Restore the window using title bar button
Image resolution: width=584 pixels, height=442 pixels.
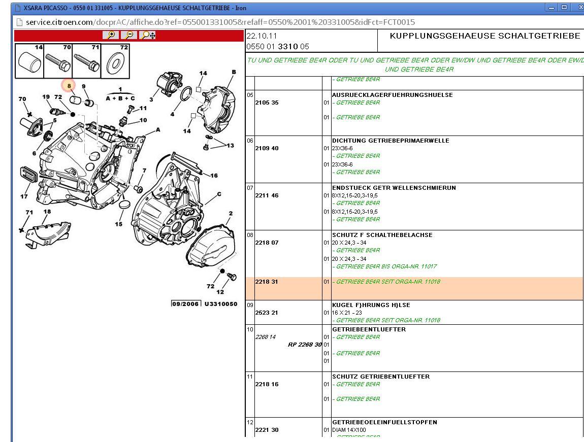coord(564,7)
